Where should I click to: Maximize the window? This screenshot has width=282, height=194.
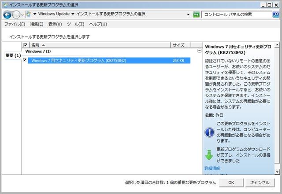click(269, 5)
